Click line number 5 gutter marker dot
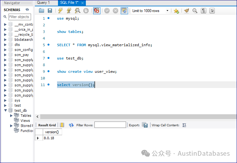 tap(48, 45)
